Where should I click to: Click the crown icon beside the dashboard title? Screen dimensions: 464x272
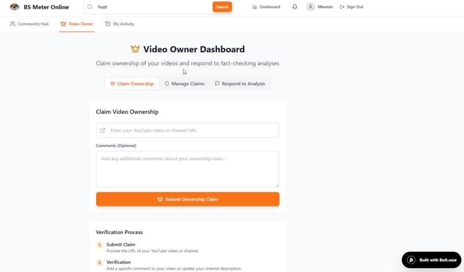135,49
